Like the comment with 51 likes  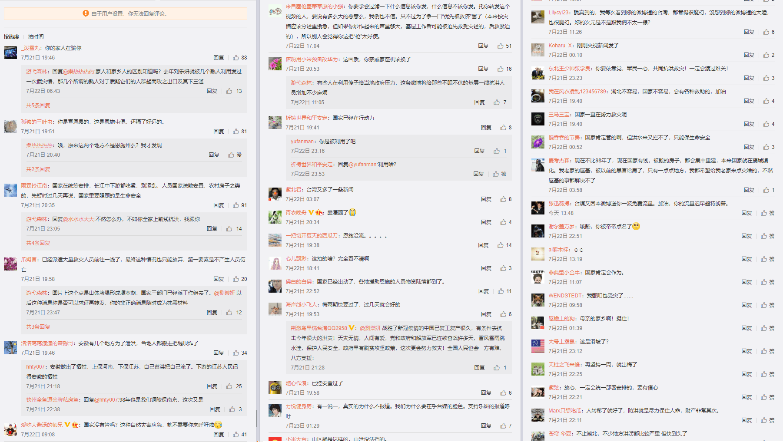pyautogui.click(x=501, y=46)
